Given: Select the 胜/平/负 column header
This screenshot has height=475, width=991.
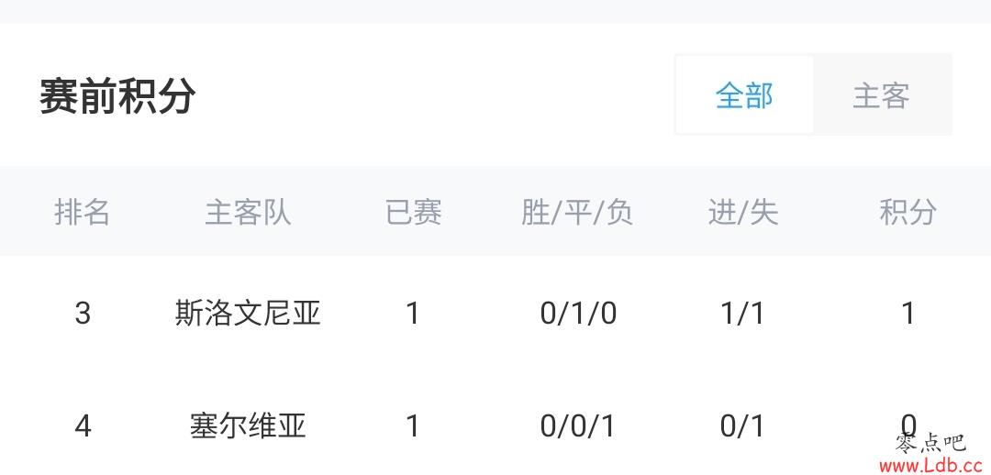Looking at the screenshot, I should 577,212.
